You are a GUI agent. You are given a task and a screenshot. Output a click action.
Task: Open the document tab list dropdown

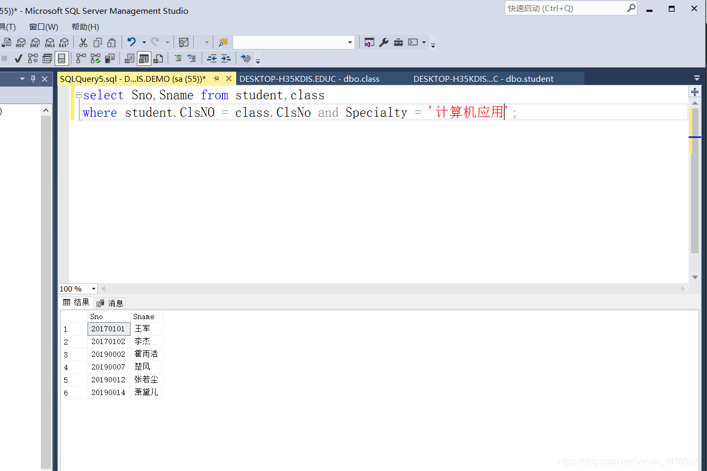click(x=697, y=78)
